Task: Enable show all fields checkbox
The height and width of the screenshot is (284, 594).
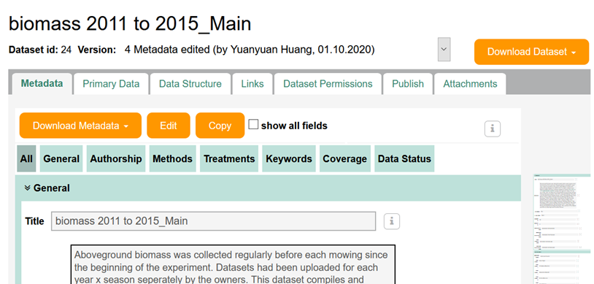Action: [253, 124]
